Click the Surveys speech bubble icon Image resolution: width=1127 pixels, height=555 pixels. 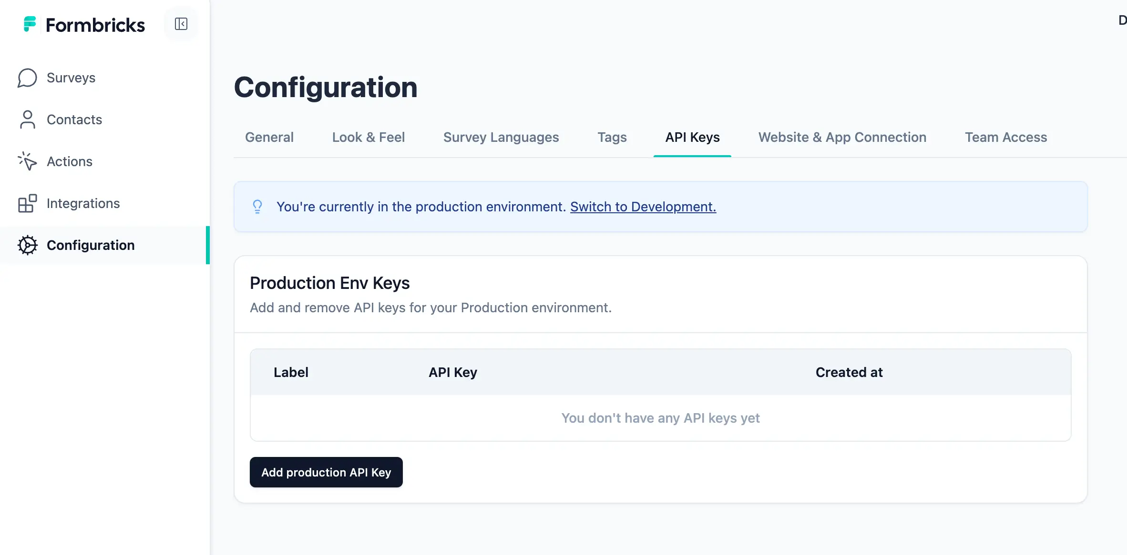(x=27, y=78)
